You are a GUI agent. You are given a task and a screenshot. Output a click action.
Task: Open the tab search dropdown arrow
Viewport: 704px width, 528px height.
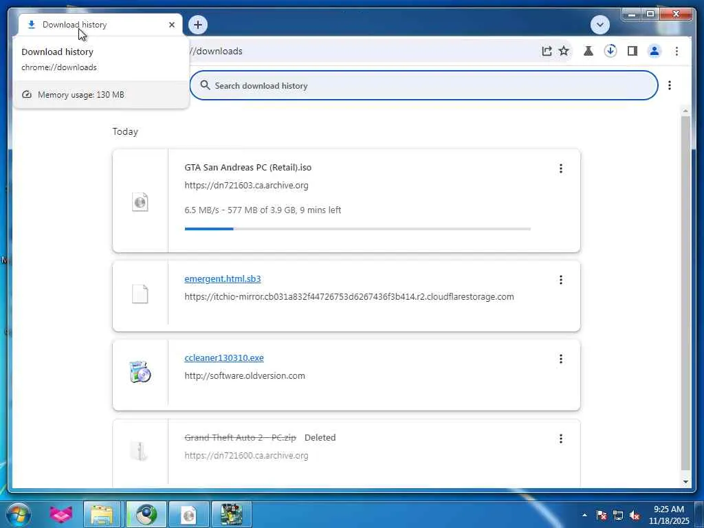(599, 25)
